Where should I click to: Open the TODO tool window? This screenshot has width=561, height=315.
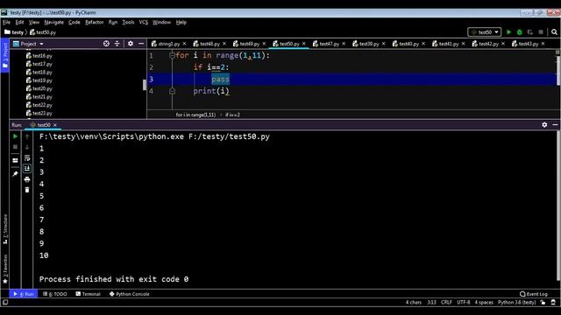click(54, 294)
